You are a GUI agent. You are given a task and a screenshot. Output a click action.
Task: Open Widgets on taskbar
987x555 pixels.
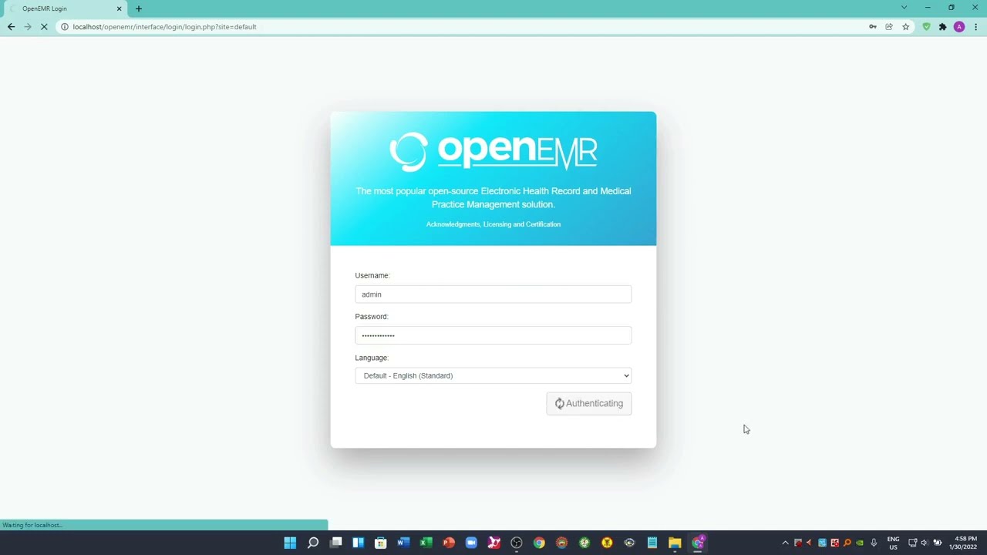click(358, 543)
